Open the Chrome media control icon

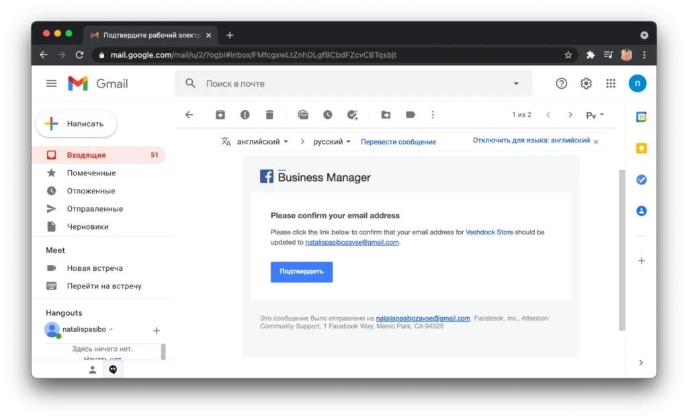pos(608,55)
